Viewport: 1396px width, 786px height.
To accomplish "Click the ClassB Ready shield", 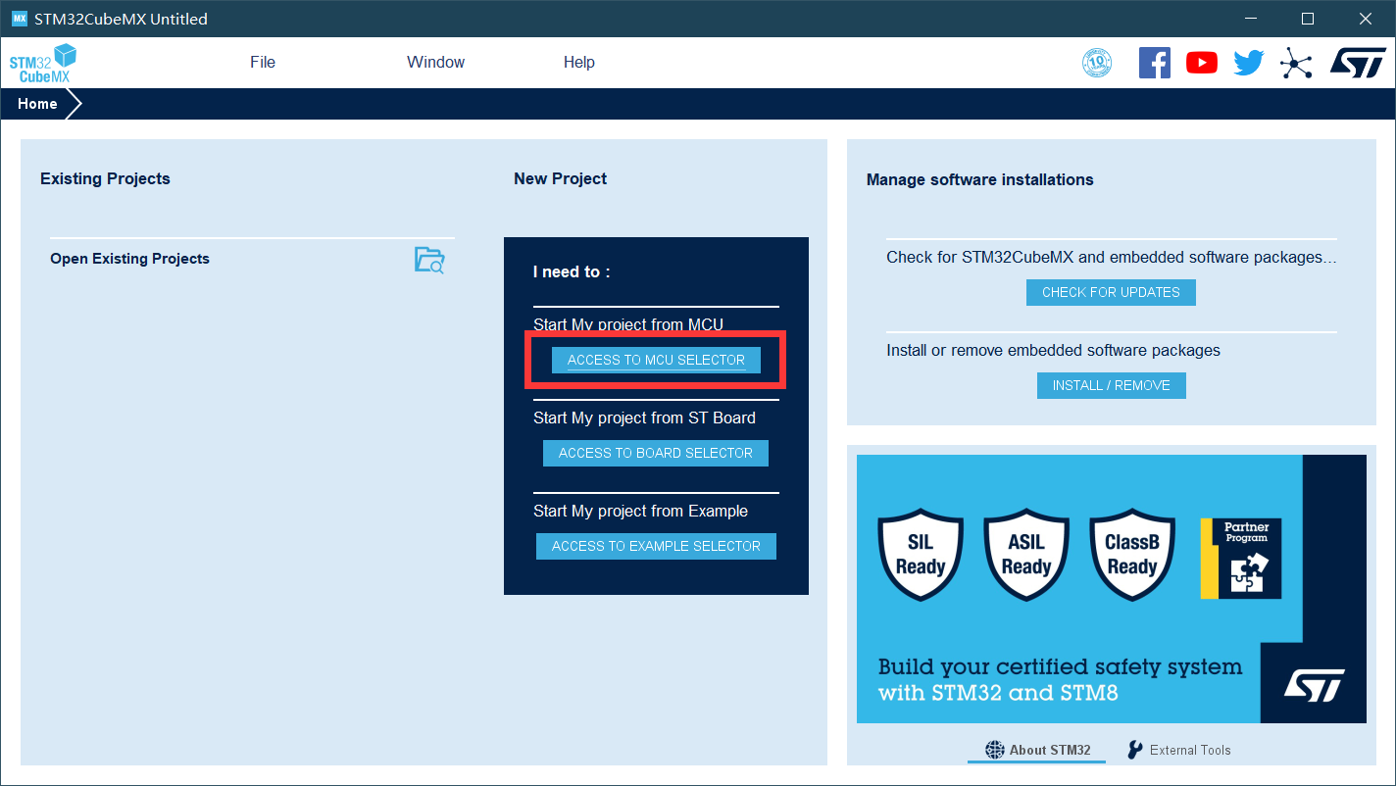I will point(1131,555).
